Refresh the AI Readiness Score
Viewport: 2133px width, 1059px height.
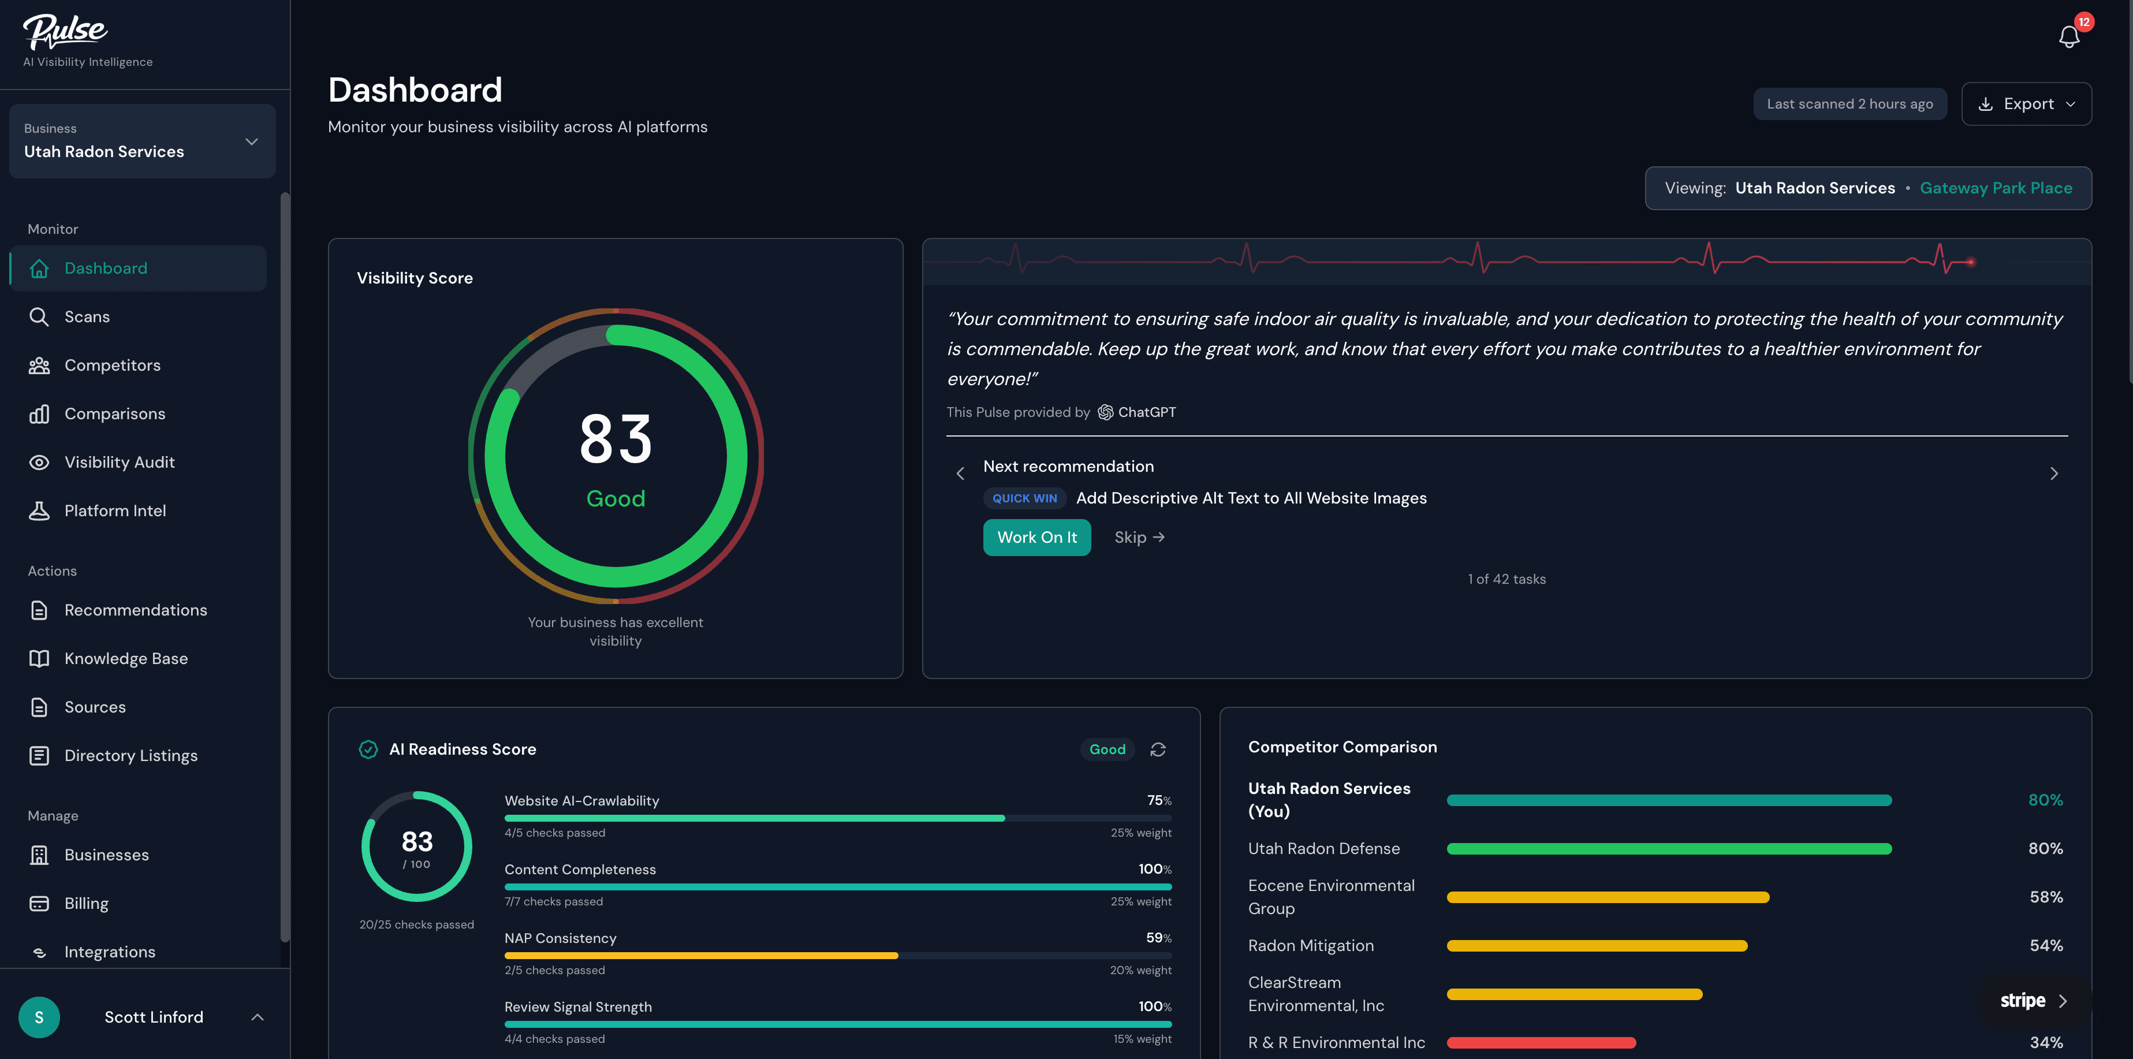click(1158, 749)
